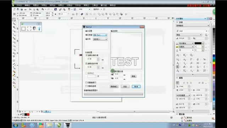Click the horizontal scrollbar under the canvas

click(x=134, y=112)
